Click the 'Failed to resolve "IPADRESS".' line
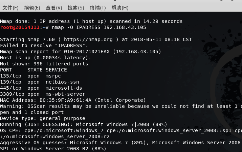The height and width of the screenshot is (152, 242). [44, 45]
